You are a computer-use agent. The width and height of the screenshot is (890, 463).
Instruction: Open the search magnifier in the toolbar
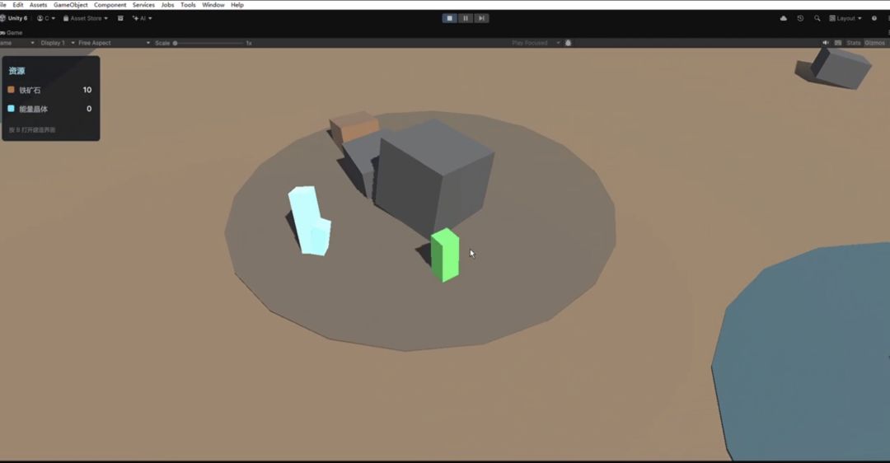click(x=817, y=18)
